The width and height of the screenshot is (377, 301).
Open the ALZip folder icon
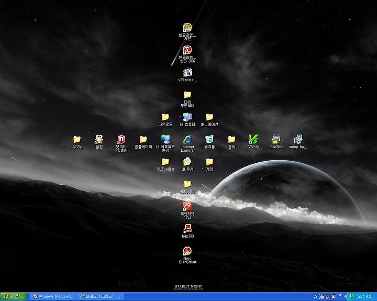77,142
